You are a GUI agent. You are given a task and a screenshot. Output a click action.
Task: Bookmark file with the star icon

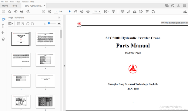(10, 11)
